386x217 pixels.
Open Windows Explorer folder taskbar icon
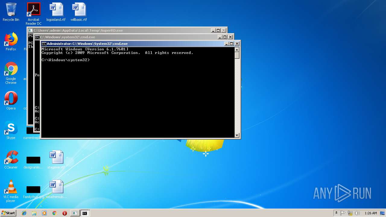(34, 213)
